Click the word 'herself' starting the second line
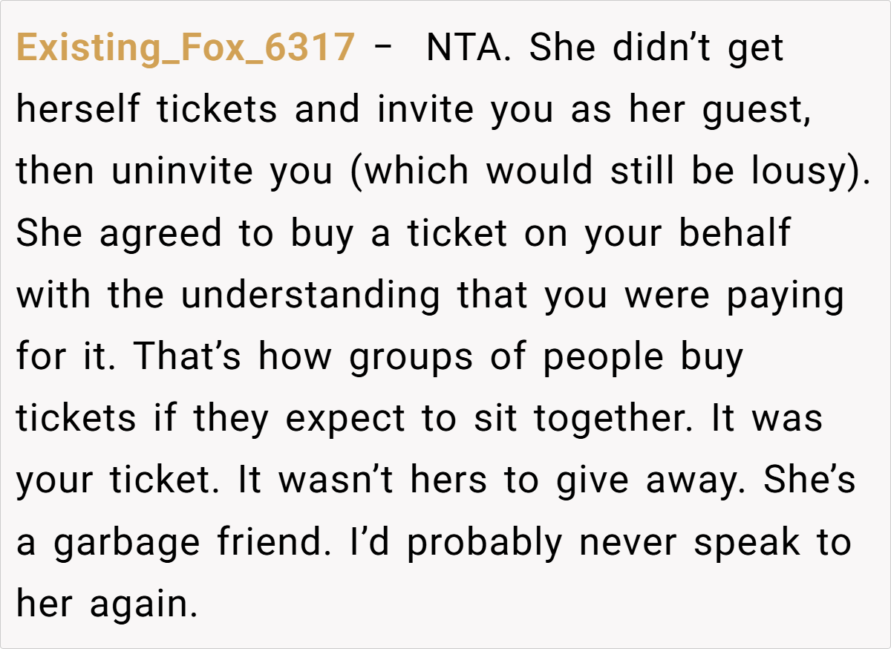Image resolution: width=891 pixels, height=649 pixels. tap(78, 110)
